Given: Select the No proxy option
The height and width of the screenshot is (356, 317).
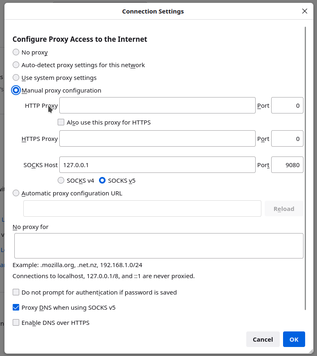Looking at the screenshot, I should [16, 52].
